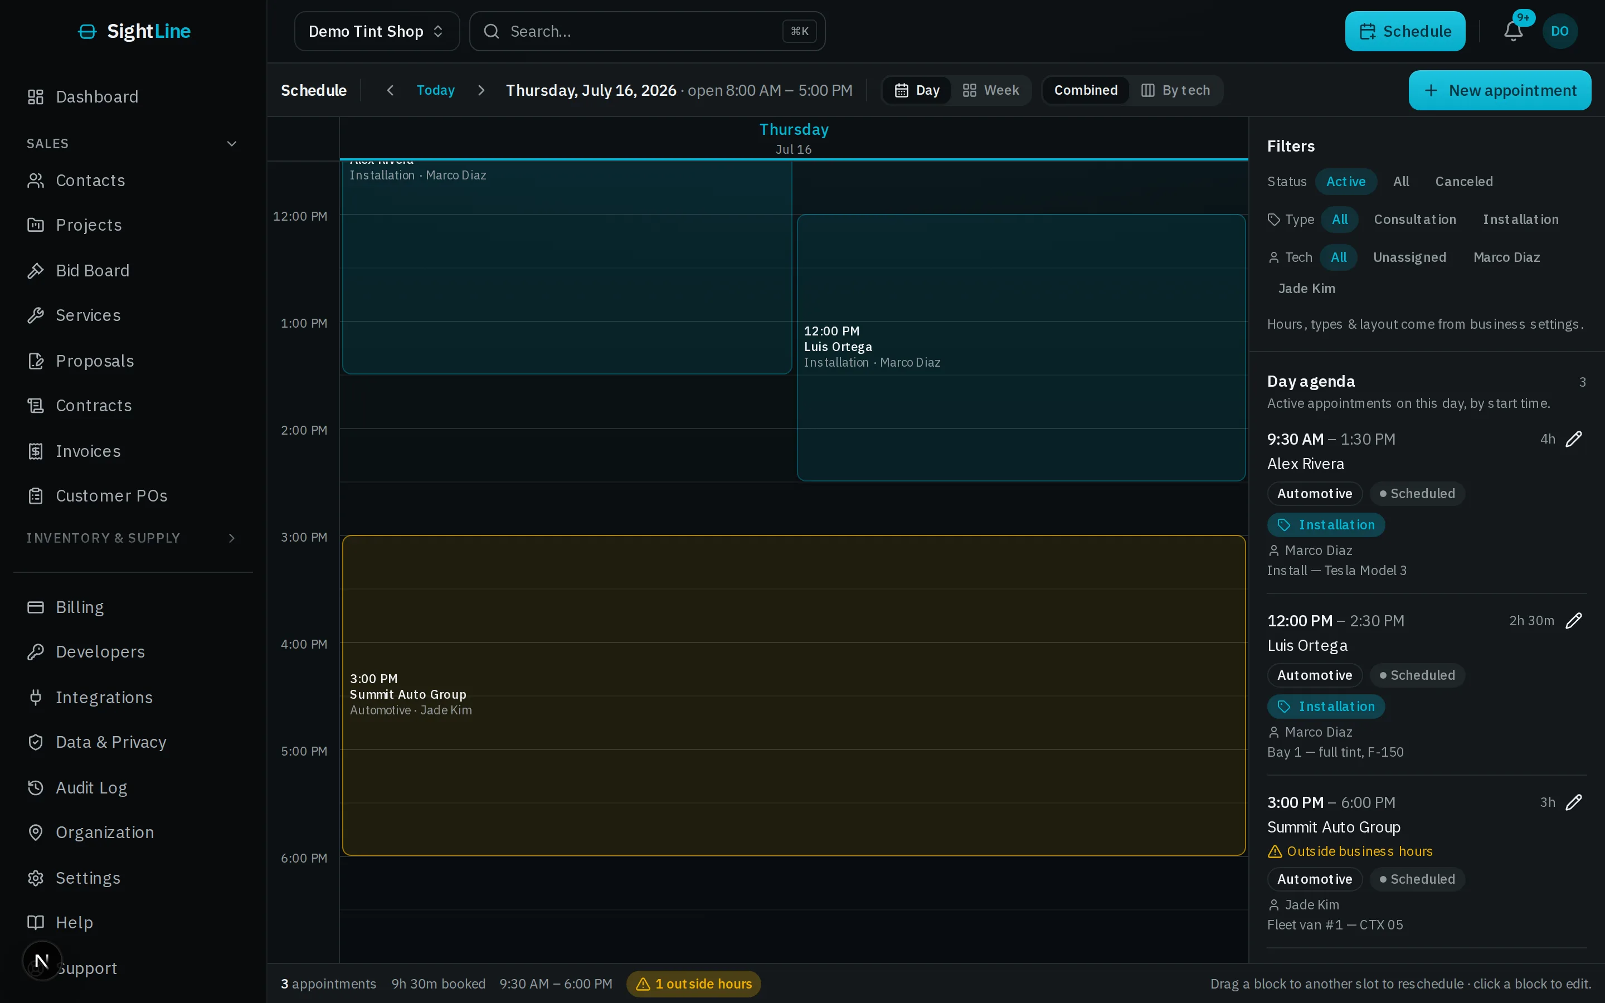Click the Installation tag under Alex Rivera
The height and width of the screenshot is (1003, 1605).
pos(1326,525)
